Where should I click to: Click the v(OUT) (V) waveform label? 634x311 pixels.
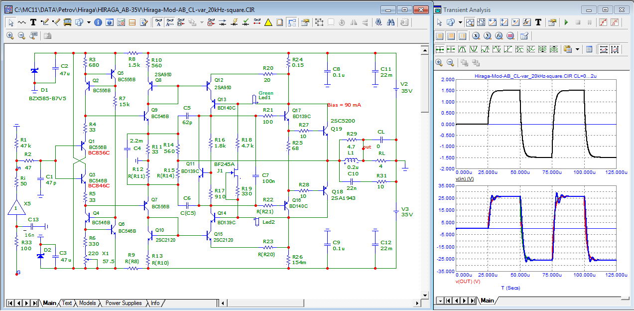[468, 282]
